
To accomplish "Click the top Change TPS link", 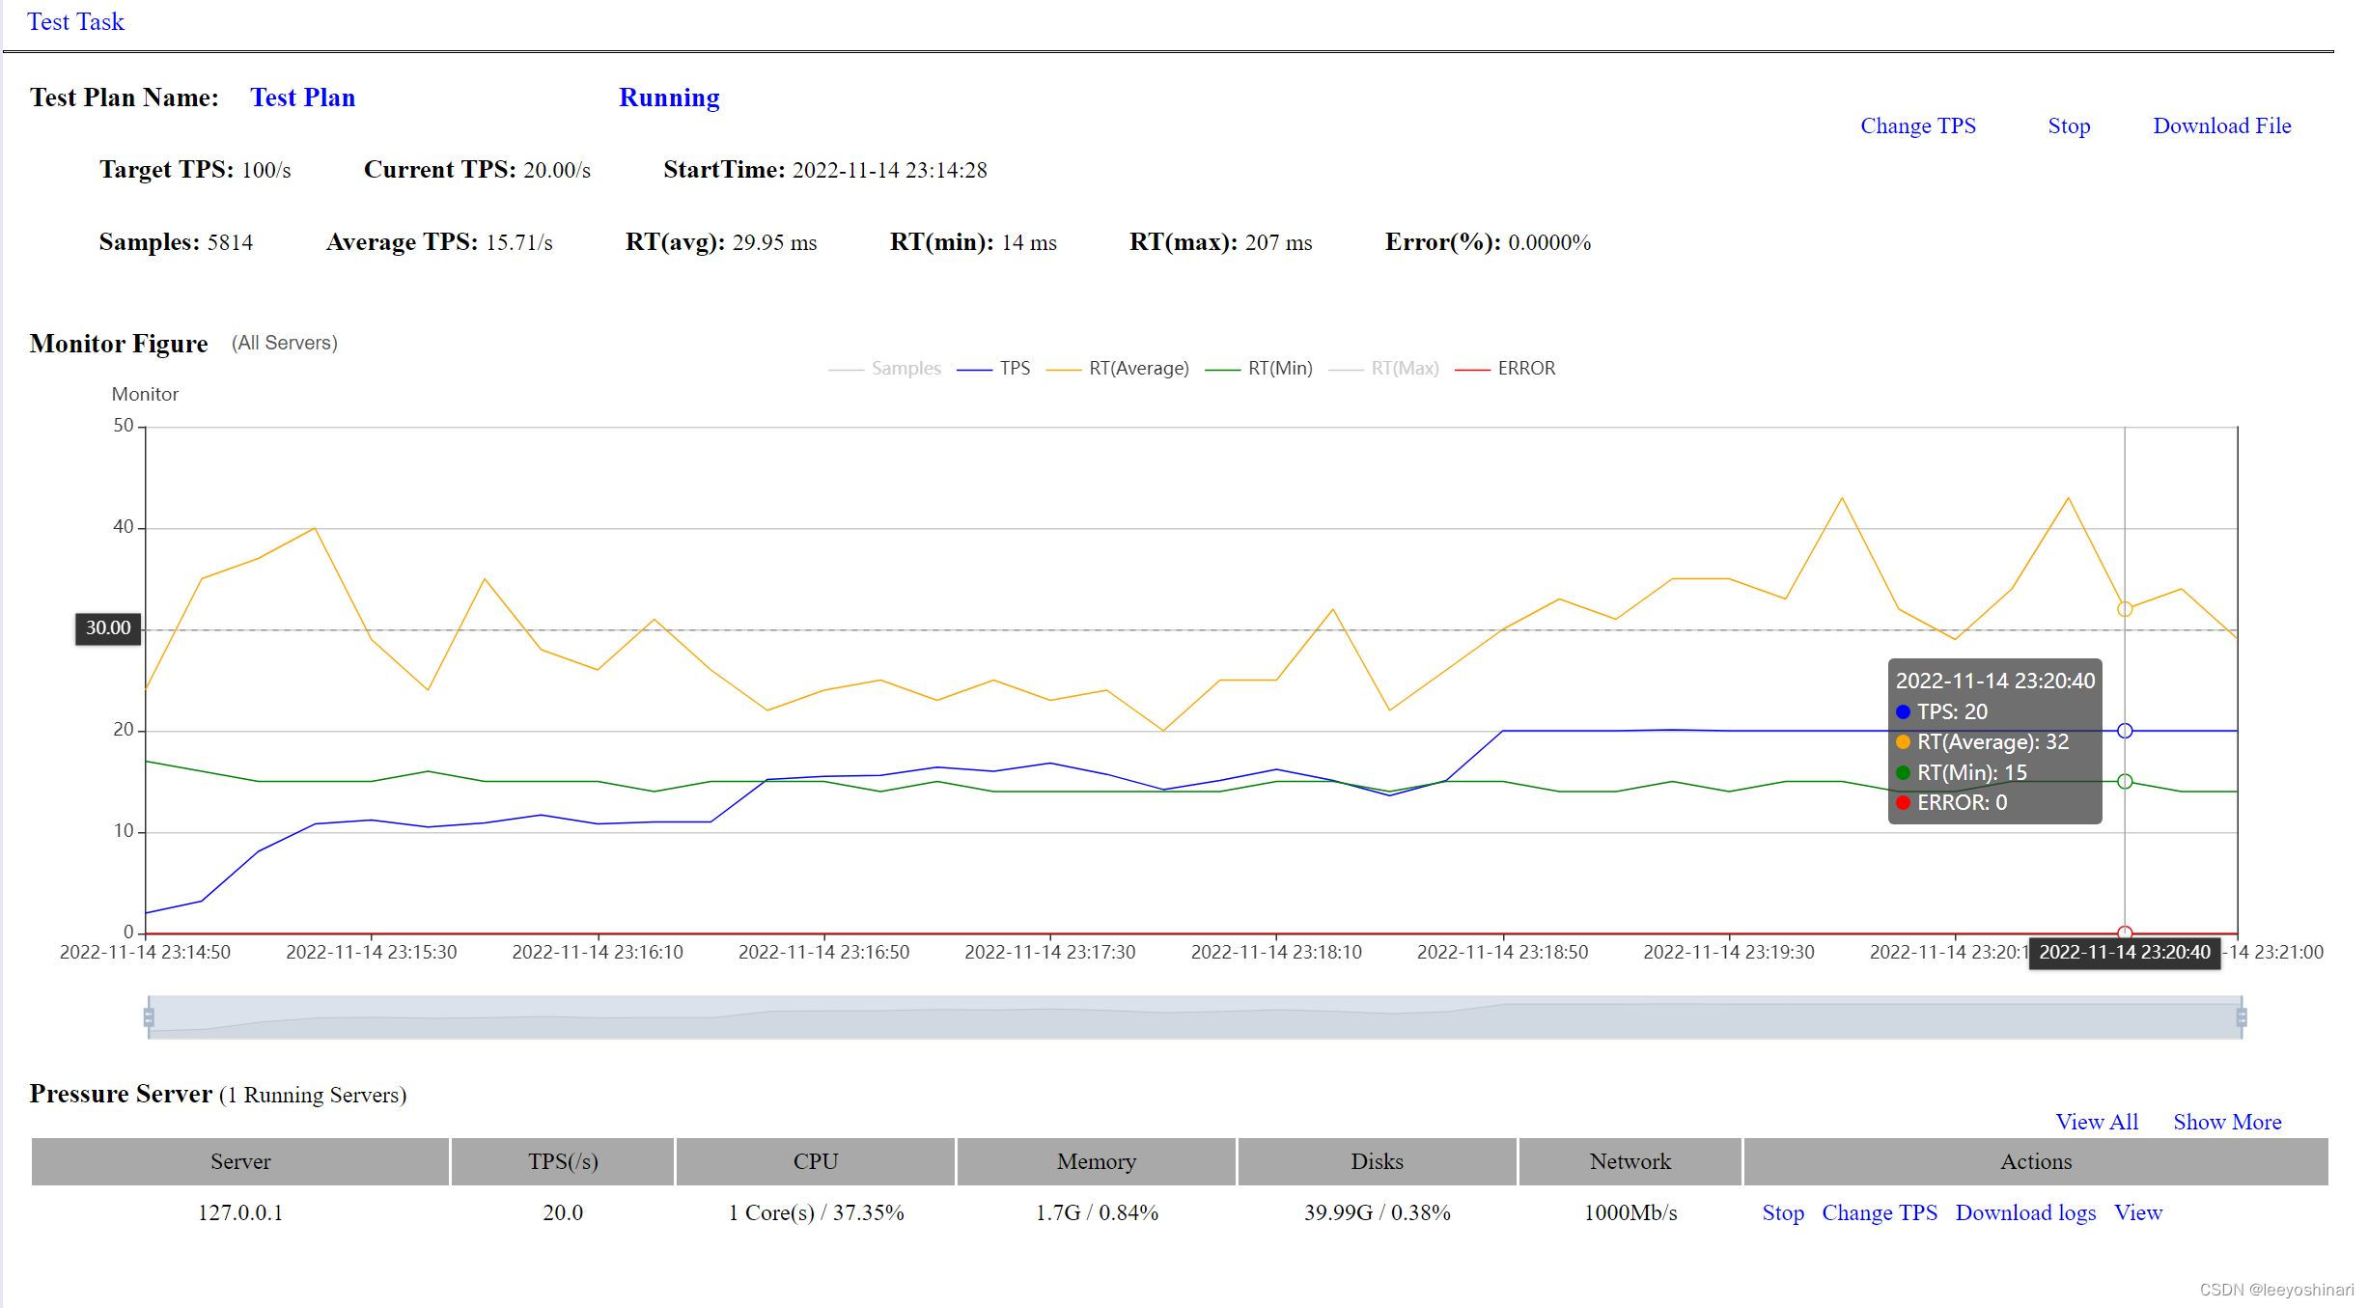I will pyautogui.click(x=1917, y=125).
